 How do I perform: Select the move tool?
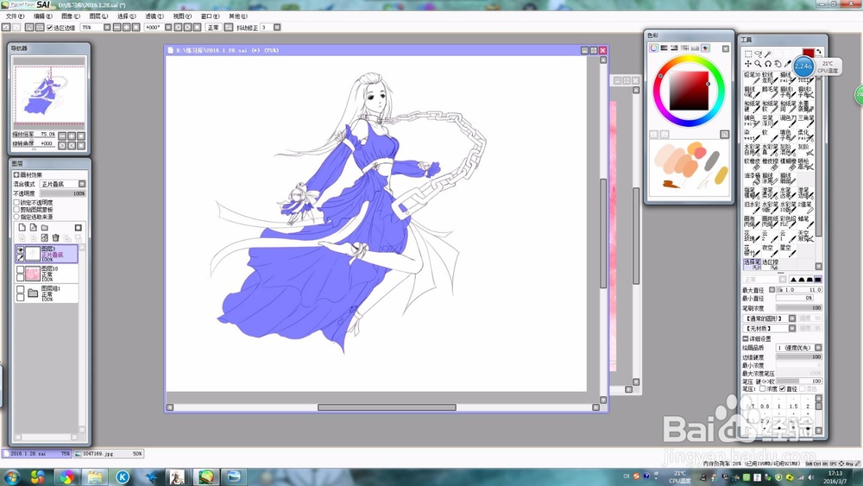pyautogui.click(x=748, y=64)
